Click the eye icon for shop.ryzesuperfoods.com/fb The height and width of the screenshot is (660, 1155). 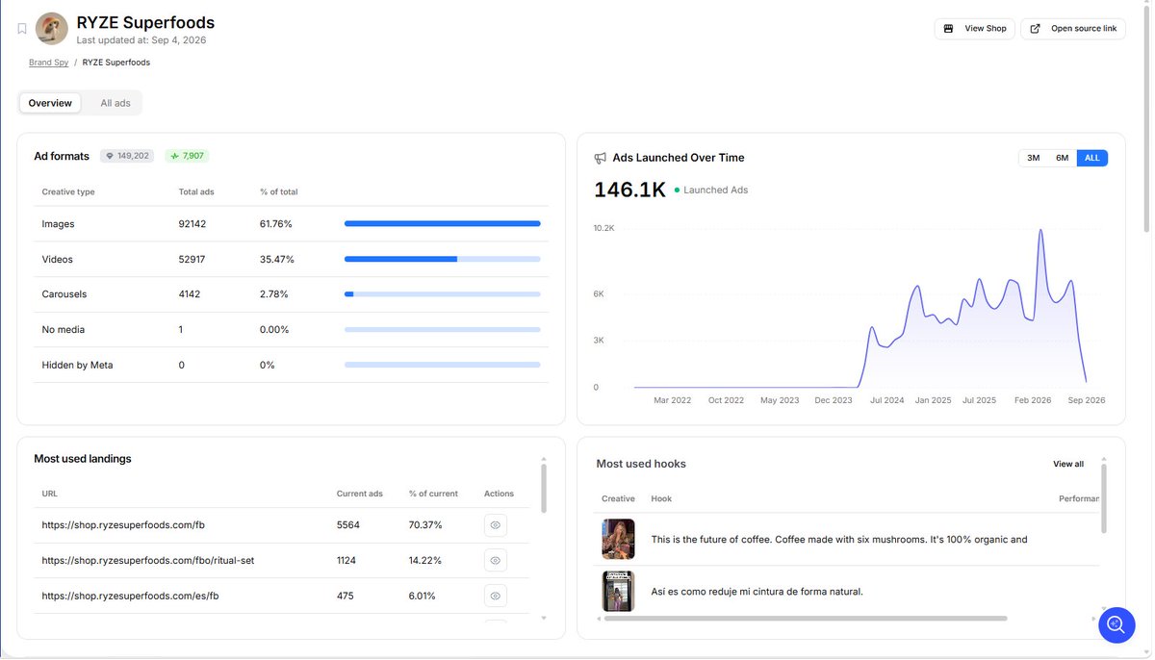pos(496,525)
